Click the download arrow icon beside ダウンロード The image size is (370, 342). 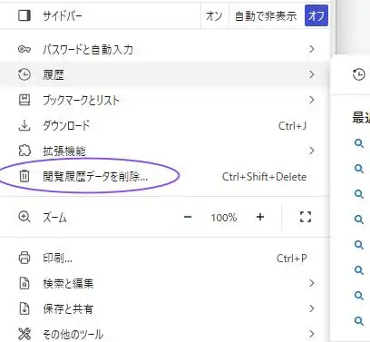point(24,125)
